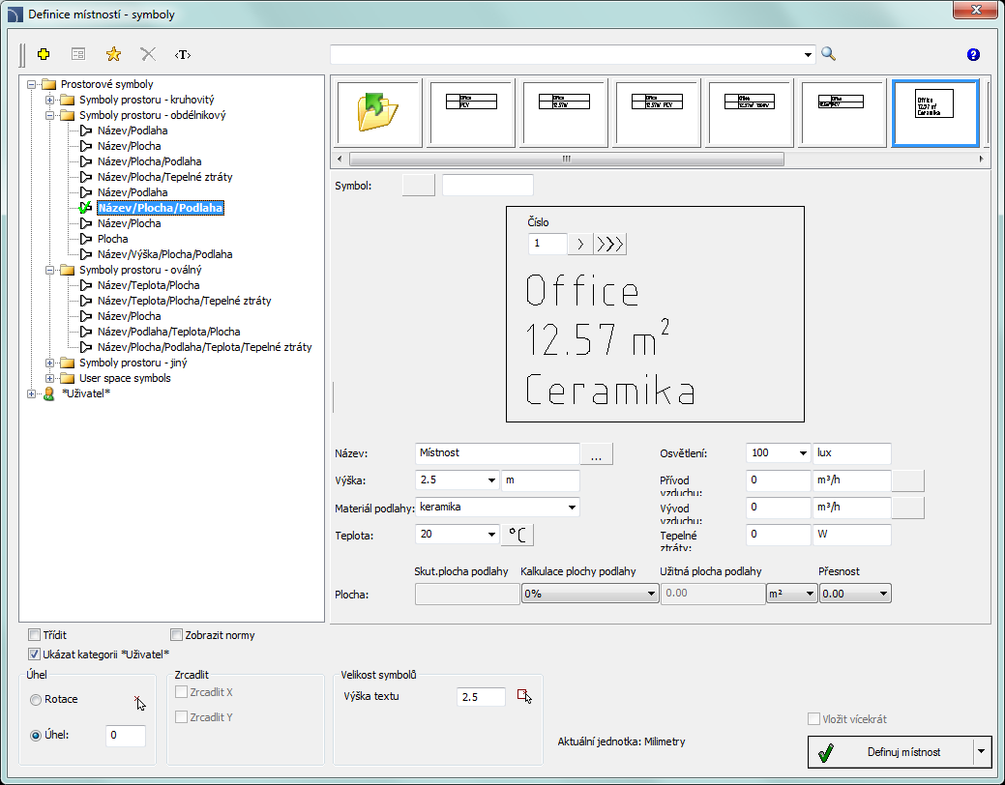Select the Plocha tree item
Viewport: 1005px width, 785px height.
(113, 239)
